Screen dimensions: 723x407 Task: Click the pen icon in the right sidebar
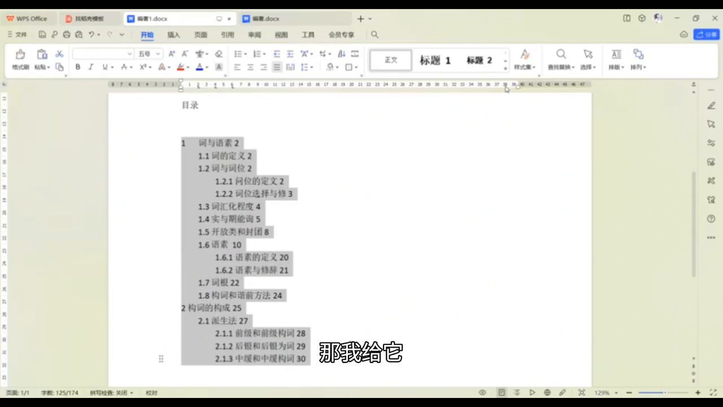pyautogui.click(x=711, y=106)
